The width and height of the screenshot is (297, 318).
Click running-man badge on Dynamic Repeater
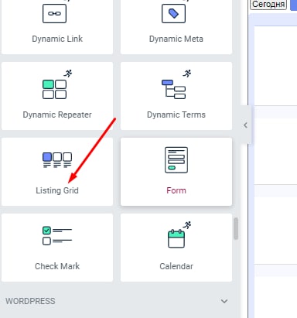pos(68,74)
